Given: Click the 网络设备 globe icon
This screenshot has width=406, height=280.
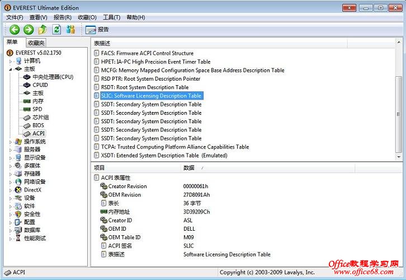Looking at the screenshot, I should [18, 182].
